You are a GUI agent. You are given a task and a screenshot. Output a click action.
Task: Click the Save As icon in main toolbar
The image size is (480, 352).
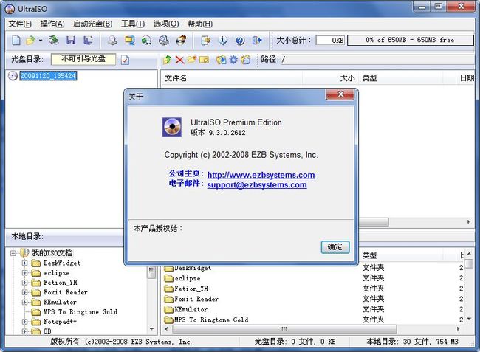pyautogui.click(x=88, y=40)
